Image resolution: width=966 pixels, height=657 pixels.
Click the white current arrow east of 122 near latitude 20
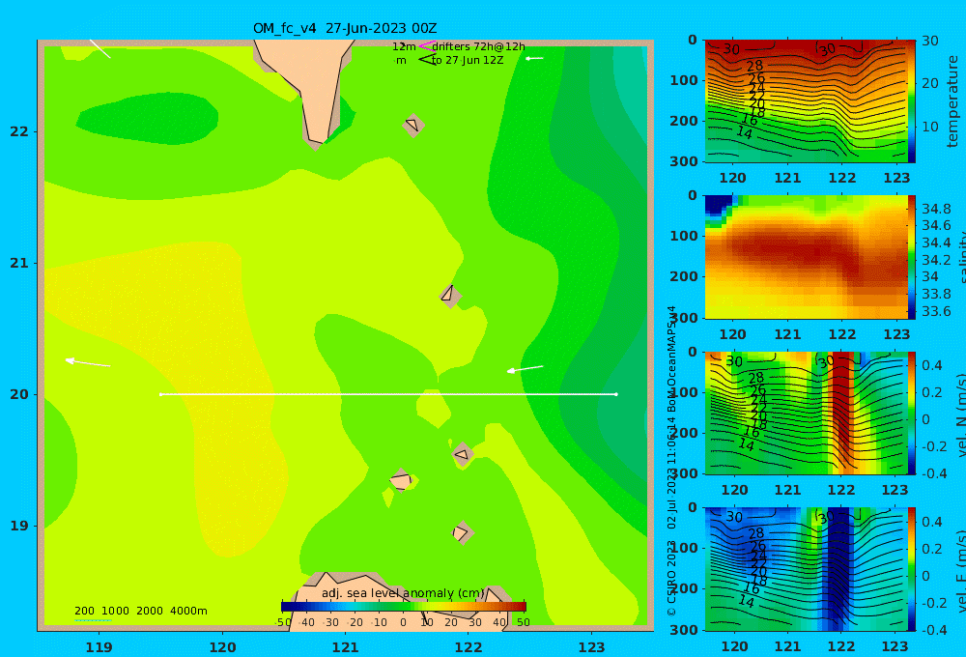click(525, 368)
